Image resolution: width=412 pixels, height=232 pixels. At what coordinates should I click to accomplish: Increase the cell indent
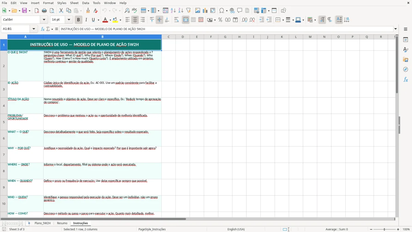pos(262,20)
